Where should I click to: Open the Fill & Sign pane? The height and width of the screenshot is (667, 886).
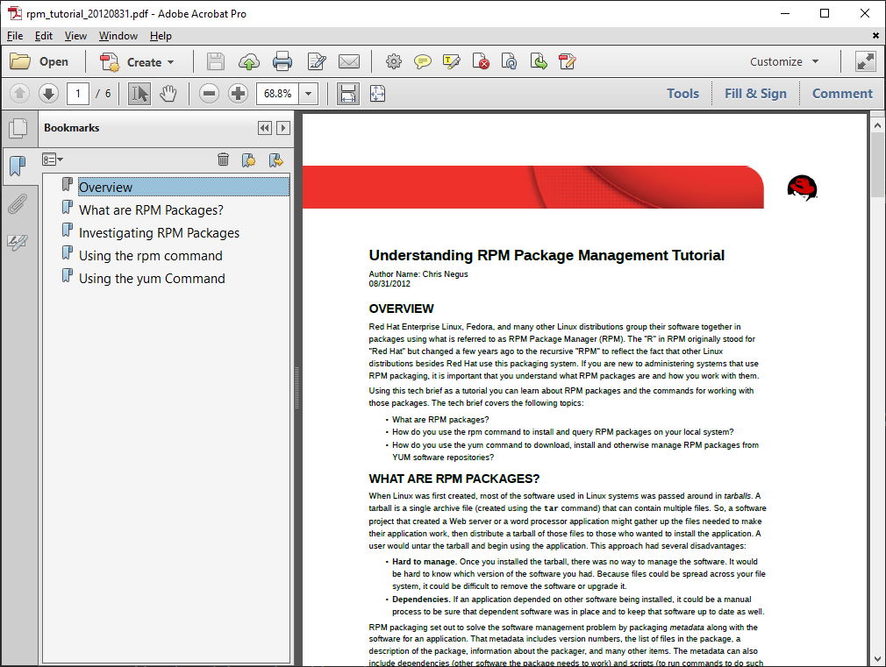pos(755,94)
